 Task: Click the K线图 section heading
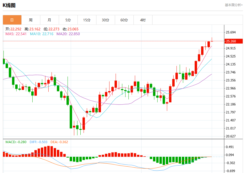click(9, 5)
